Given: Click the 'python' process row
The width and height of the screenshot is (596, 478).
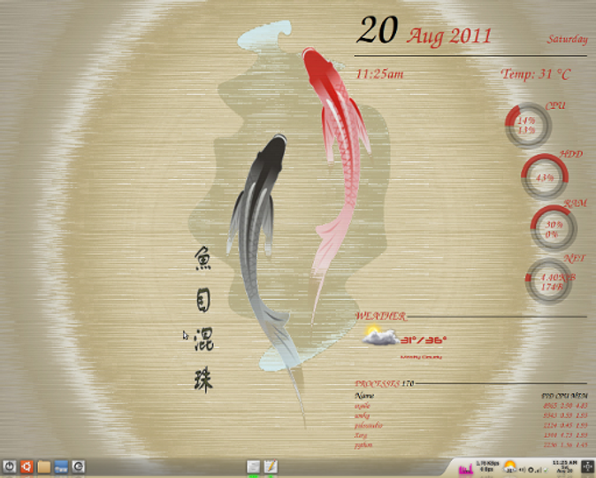Looking at the screenshot, I should click(471, 444).
